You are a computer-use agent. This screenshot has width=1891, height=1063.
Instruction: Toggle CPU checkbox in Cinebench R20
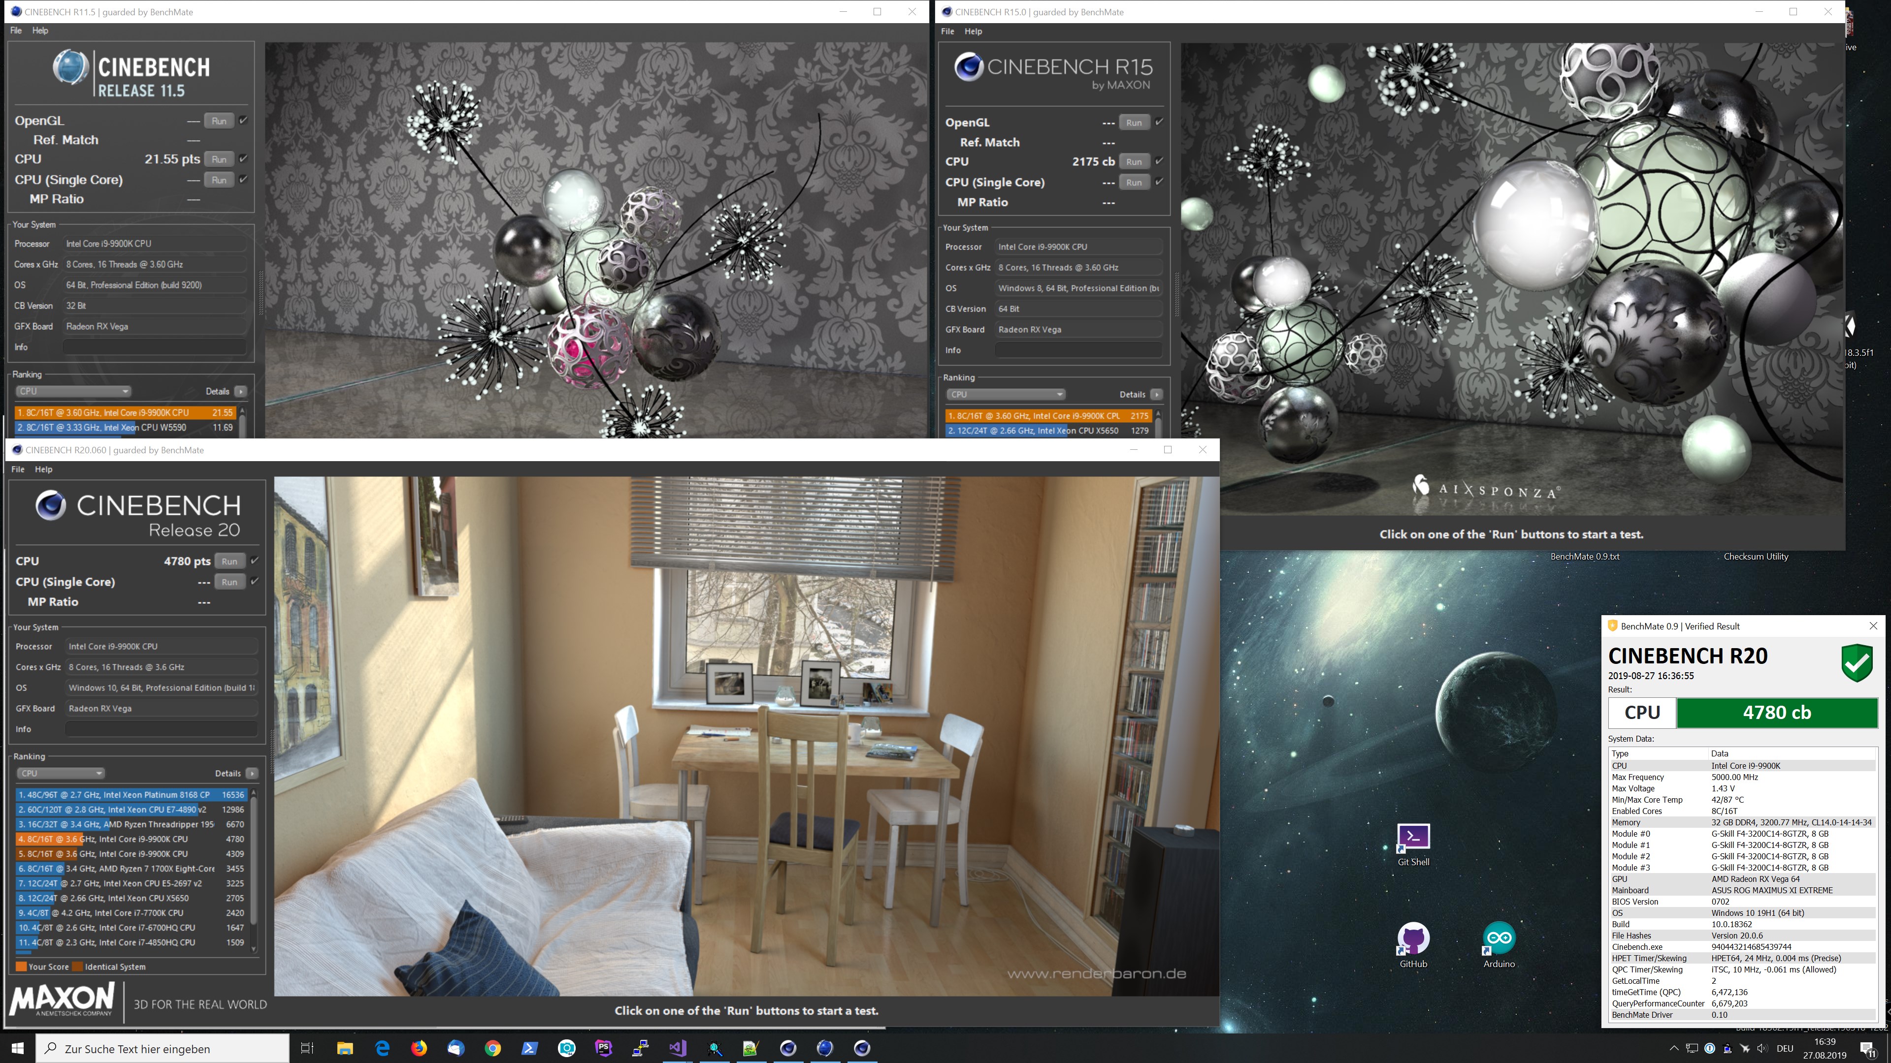[254, 561]
